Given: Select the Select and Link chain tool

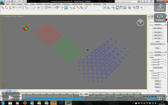Looking at the screenshot, I should pyautogui.click(x=2, y=7).
